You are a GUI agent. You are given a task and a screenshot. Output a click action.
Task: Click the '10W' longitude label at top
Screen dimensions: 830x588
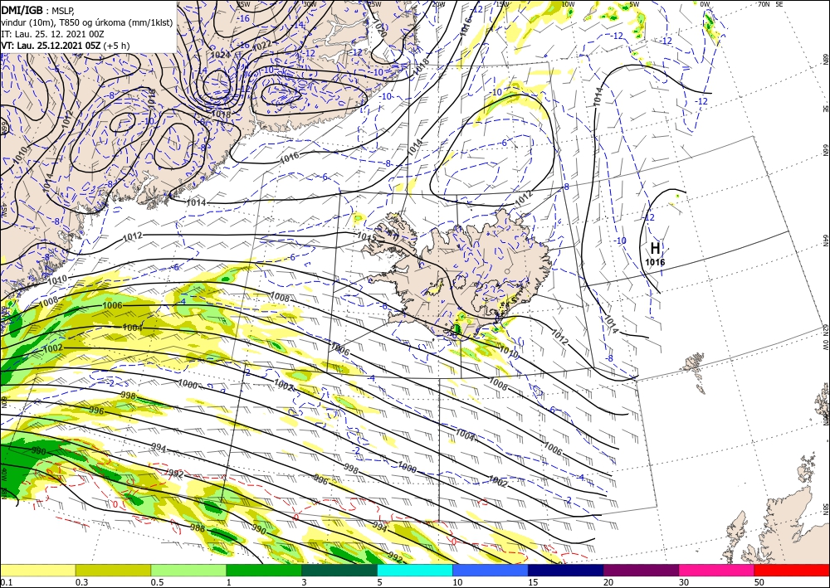tap(568, 4)
